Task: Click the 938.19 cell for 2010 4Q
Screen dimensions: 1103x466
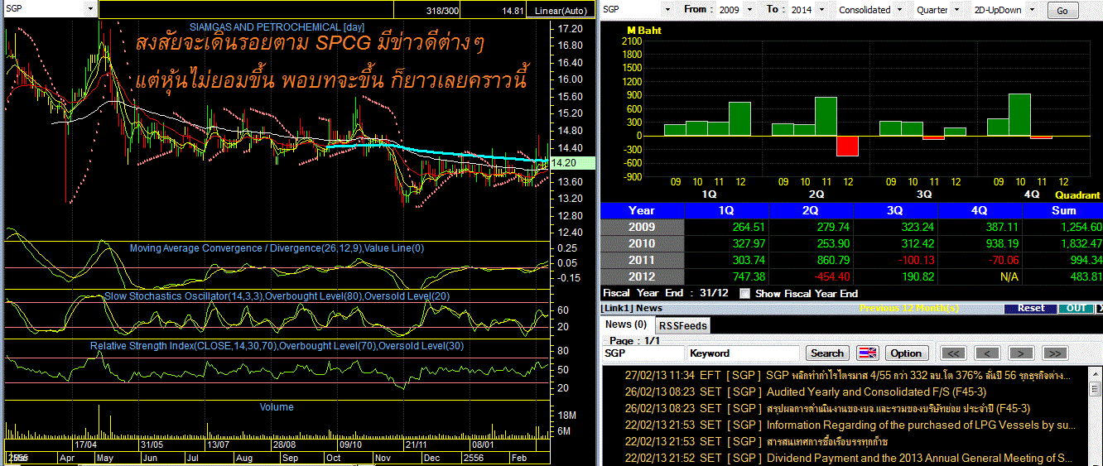Action: (980, 243)
